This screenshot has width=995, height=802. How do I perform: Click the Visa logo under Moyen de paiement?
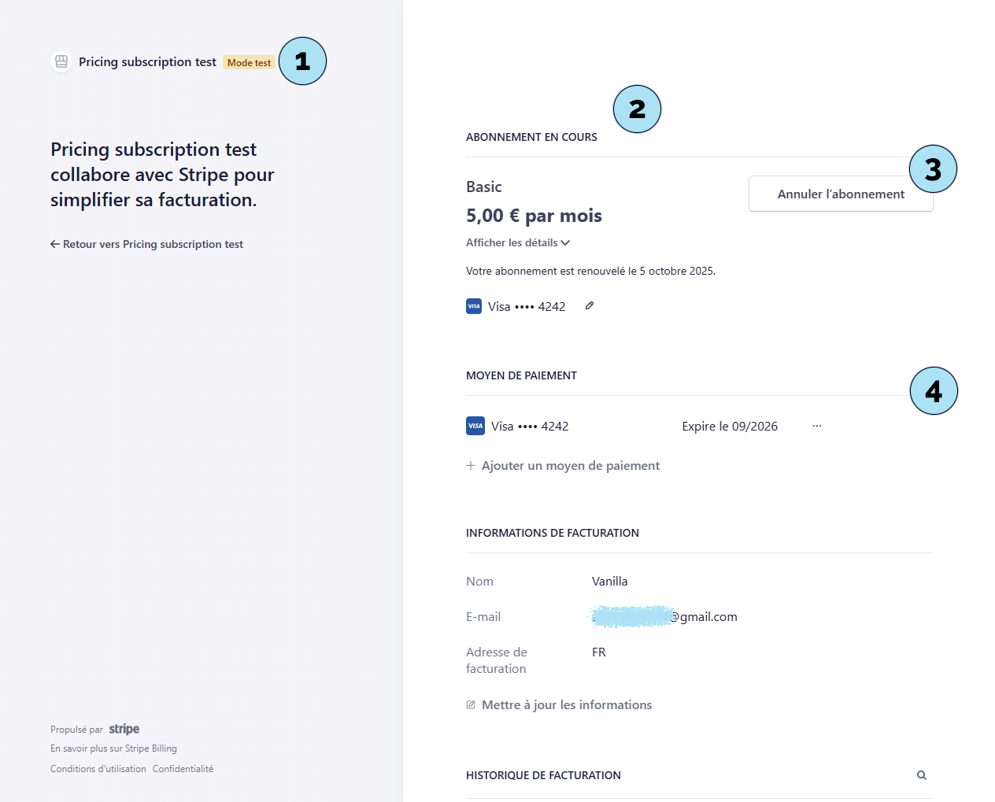pyautogui.click(x=475, y=426)
